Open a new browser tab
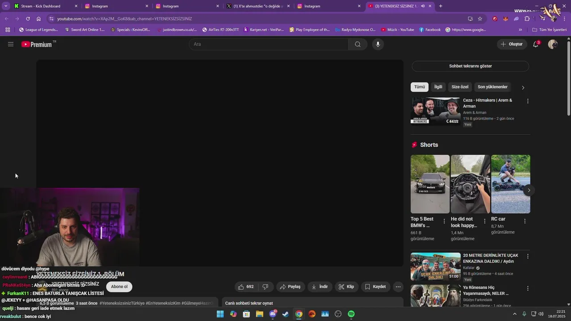This screenshot has width=571, height=321. coord(441,6)
